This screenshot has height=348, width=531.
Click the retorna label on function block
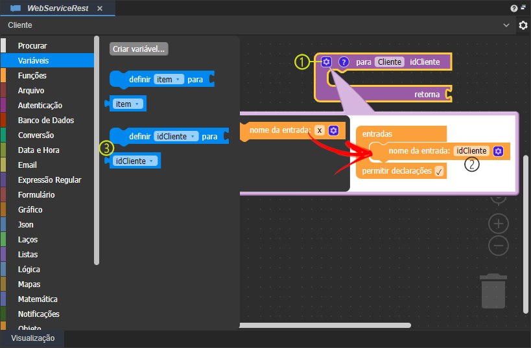tap(427, 95)
